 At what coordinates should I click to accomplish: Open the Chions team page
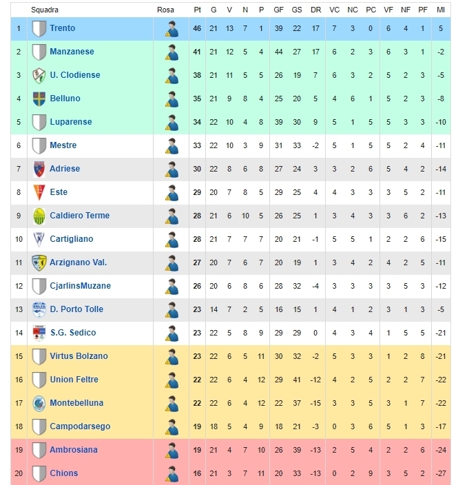click(x=63, y=473)
